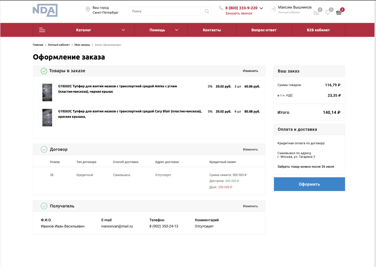The image size is (376, 267).
Task: Click the search magnifier icon
Action: coord(207,11)
